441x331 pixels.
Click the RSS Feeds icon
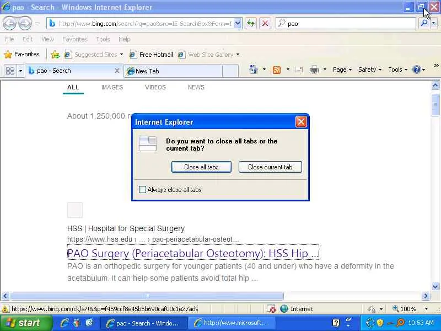click(x=277, y=70)
